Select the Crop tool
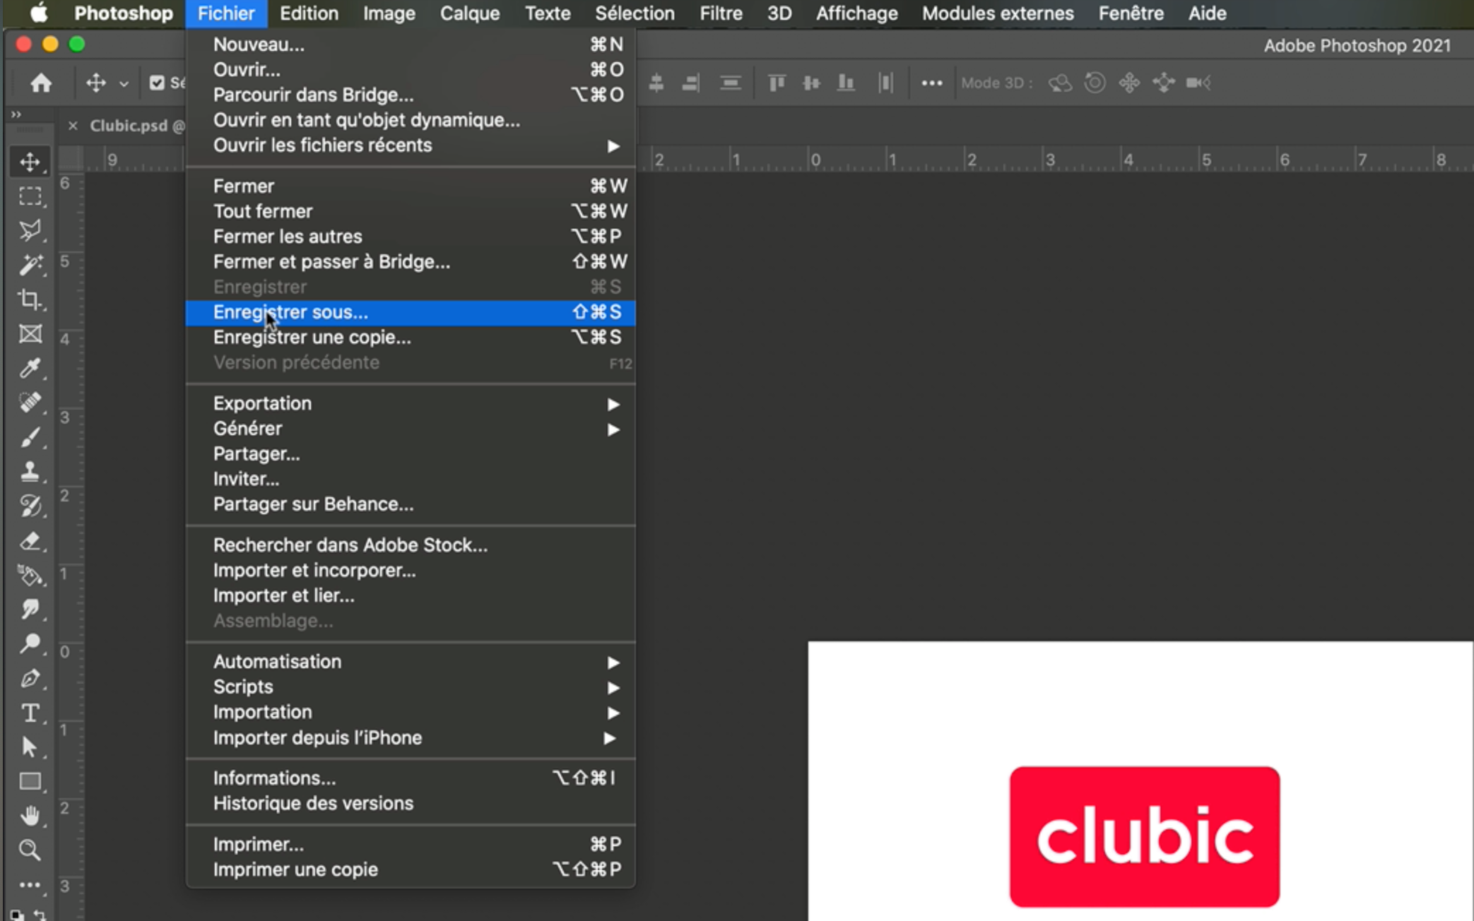Image resolution: width=1474 pixels, height=921 pixels. tap(30, 299)
